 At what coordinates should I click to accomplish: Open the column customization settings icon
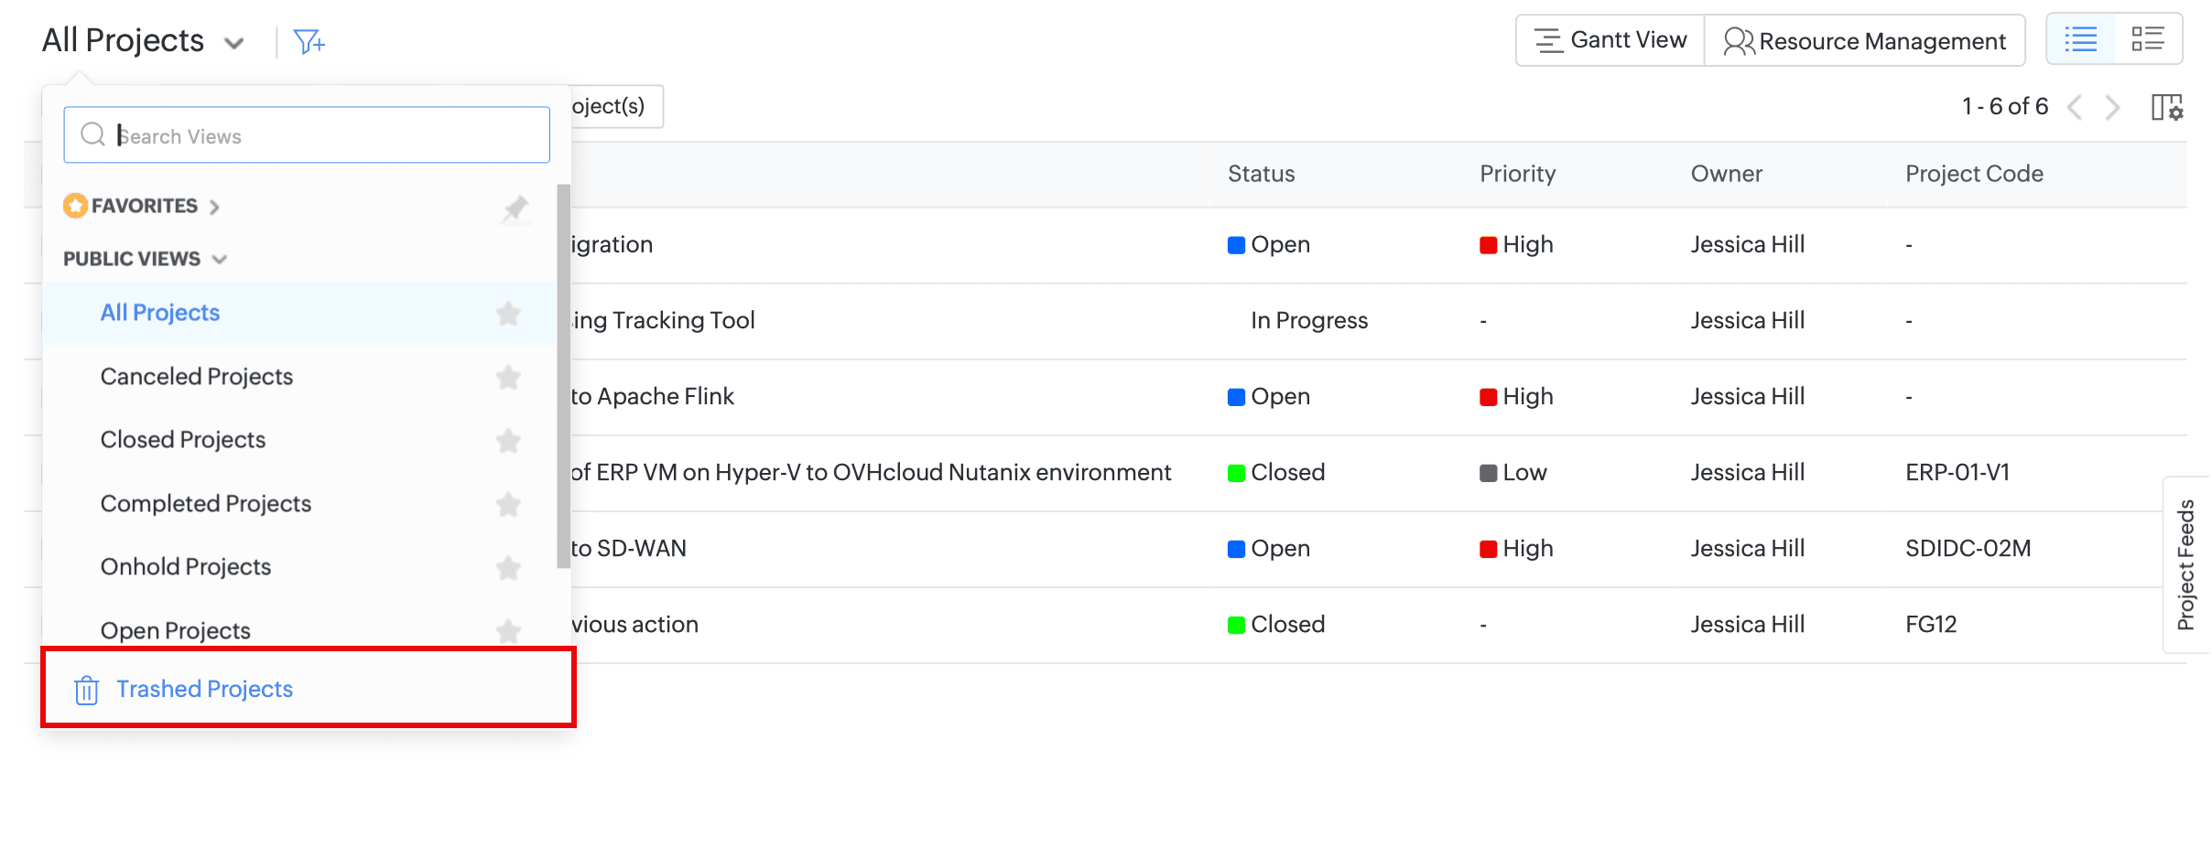(x=2166, y=107)
